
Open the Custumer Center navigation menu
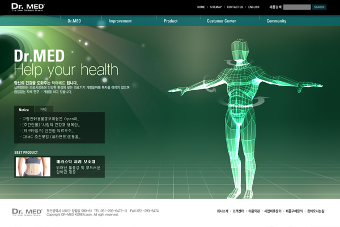(221, 21)
